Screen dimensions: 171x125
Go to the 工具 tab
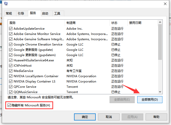57,13
